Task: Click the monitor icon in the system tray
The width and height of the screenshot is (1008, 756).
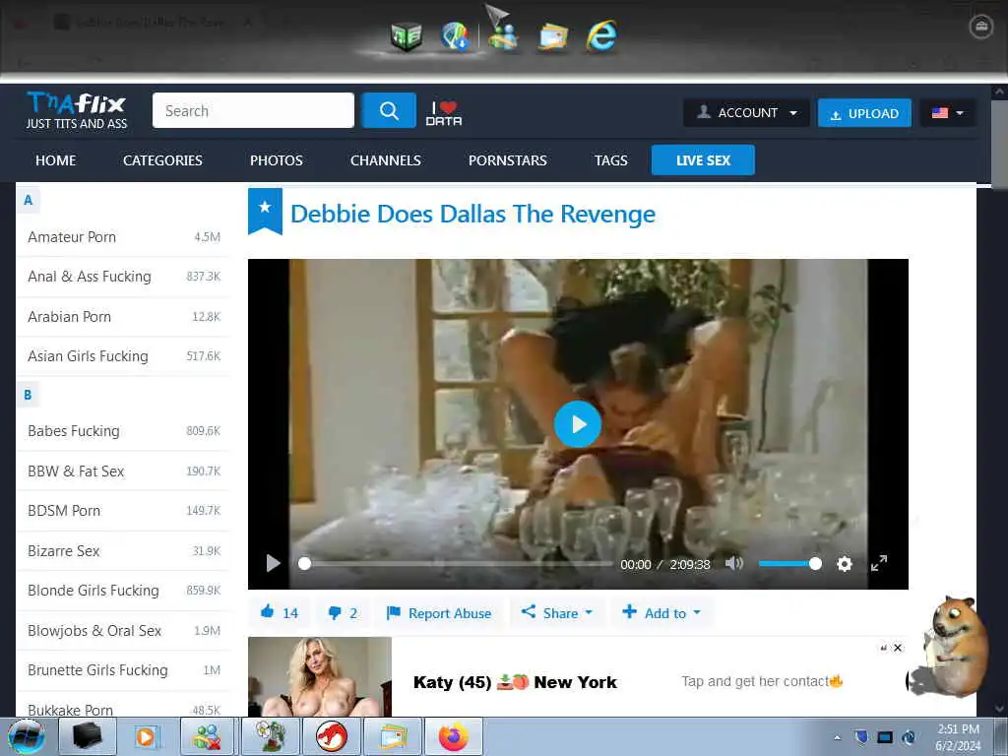Action: [x=885, y=736]
